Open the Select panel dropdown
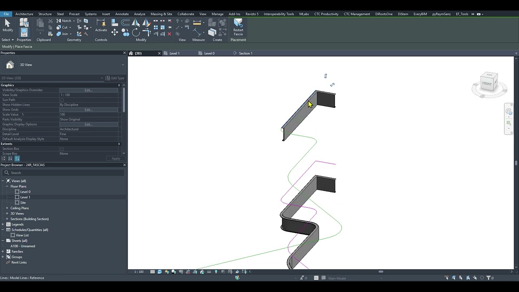This screenshot has width=519, height=292. [x=8, y=40]
